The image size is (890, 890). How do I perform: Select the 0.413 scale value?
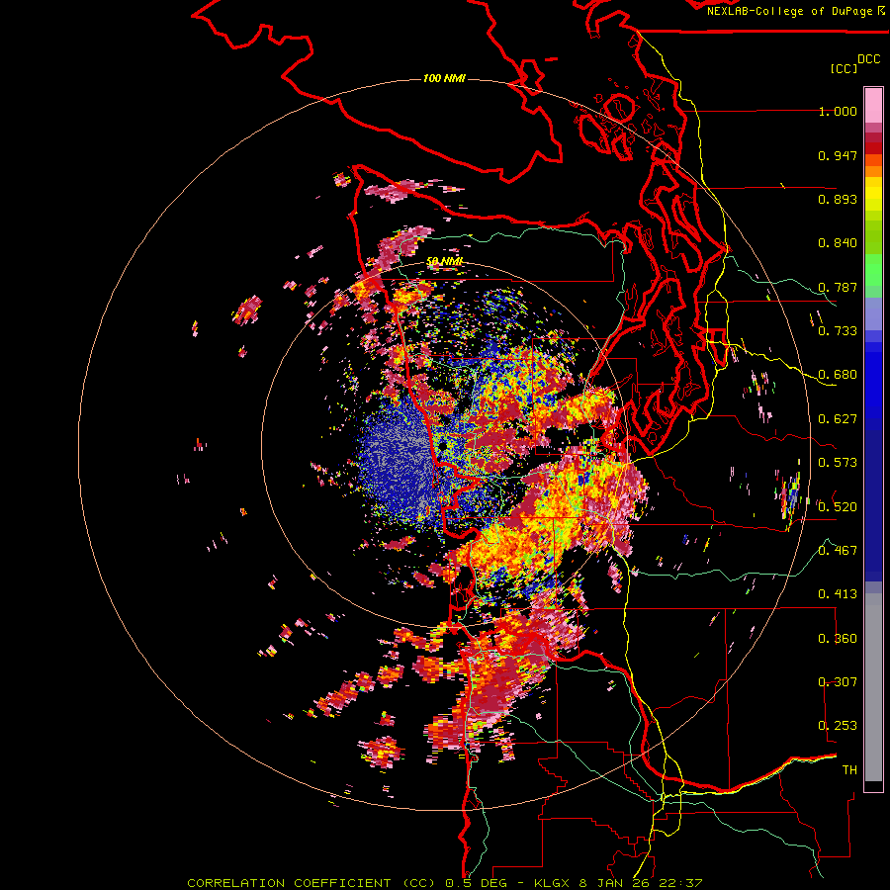838,594
